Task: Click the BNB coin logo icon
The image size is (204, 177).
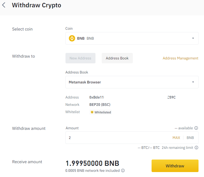Action: [x=72, y=38]
